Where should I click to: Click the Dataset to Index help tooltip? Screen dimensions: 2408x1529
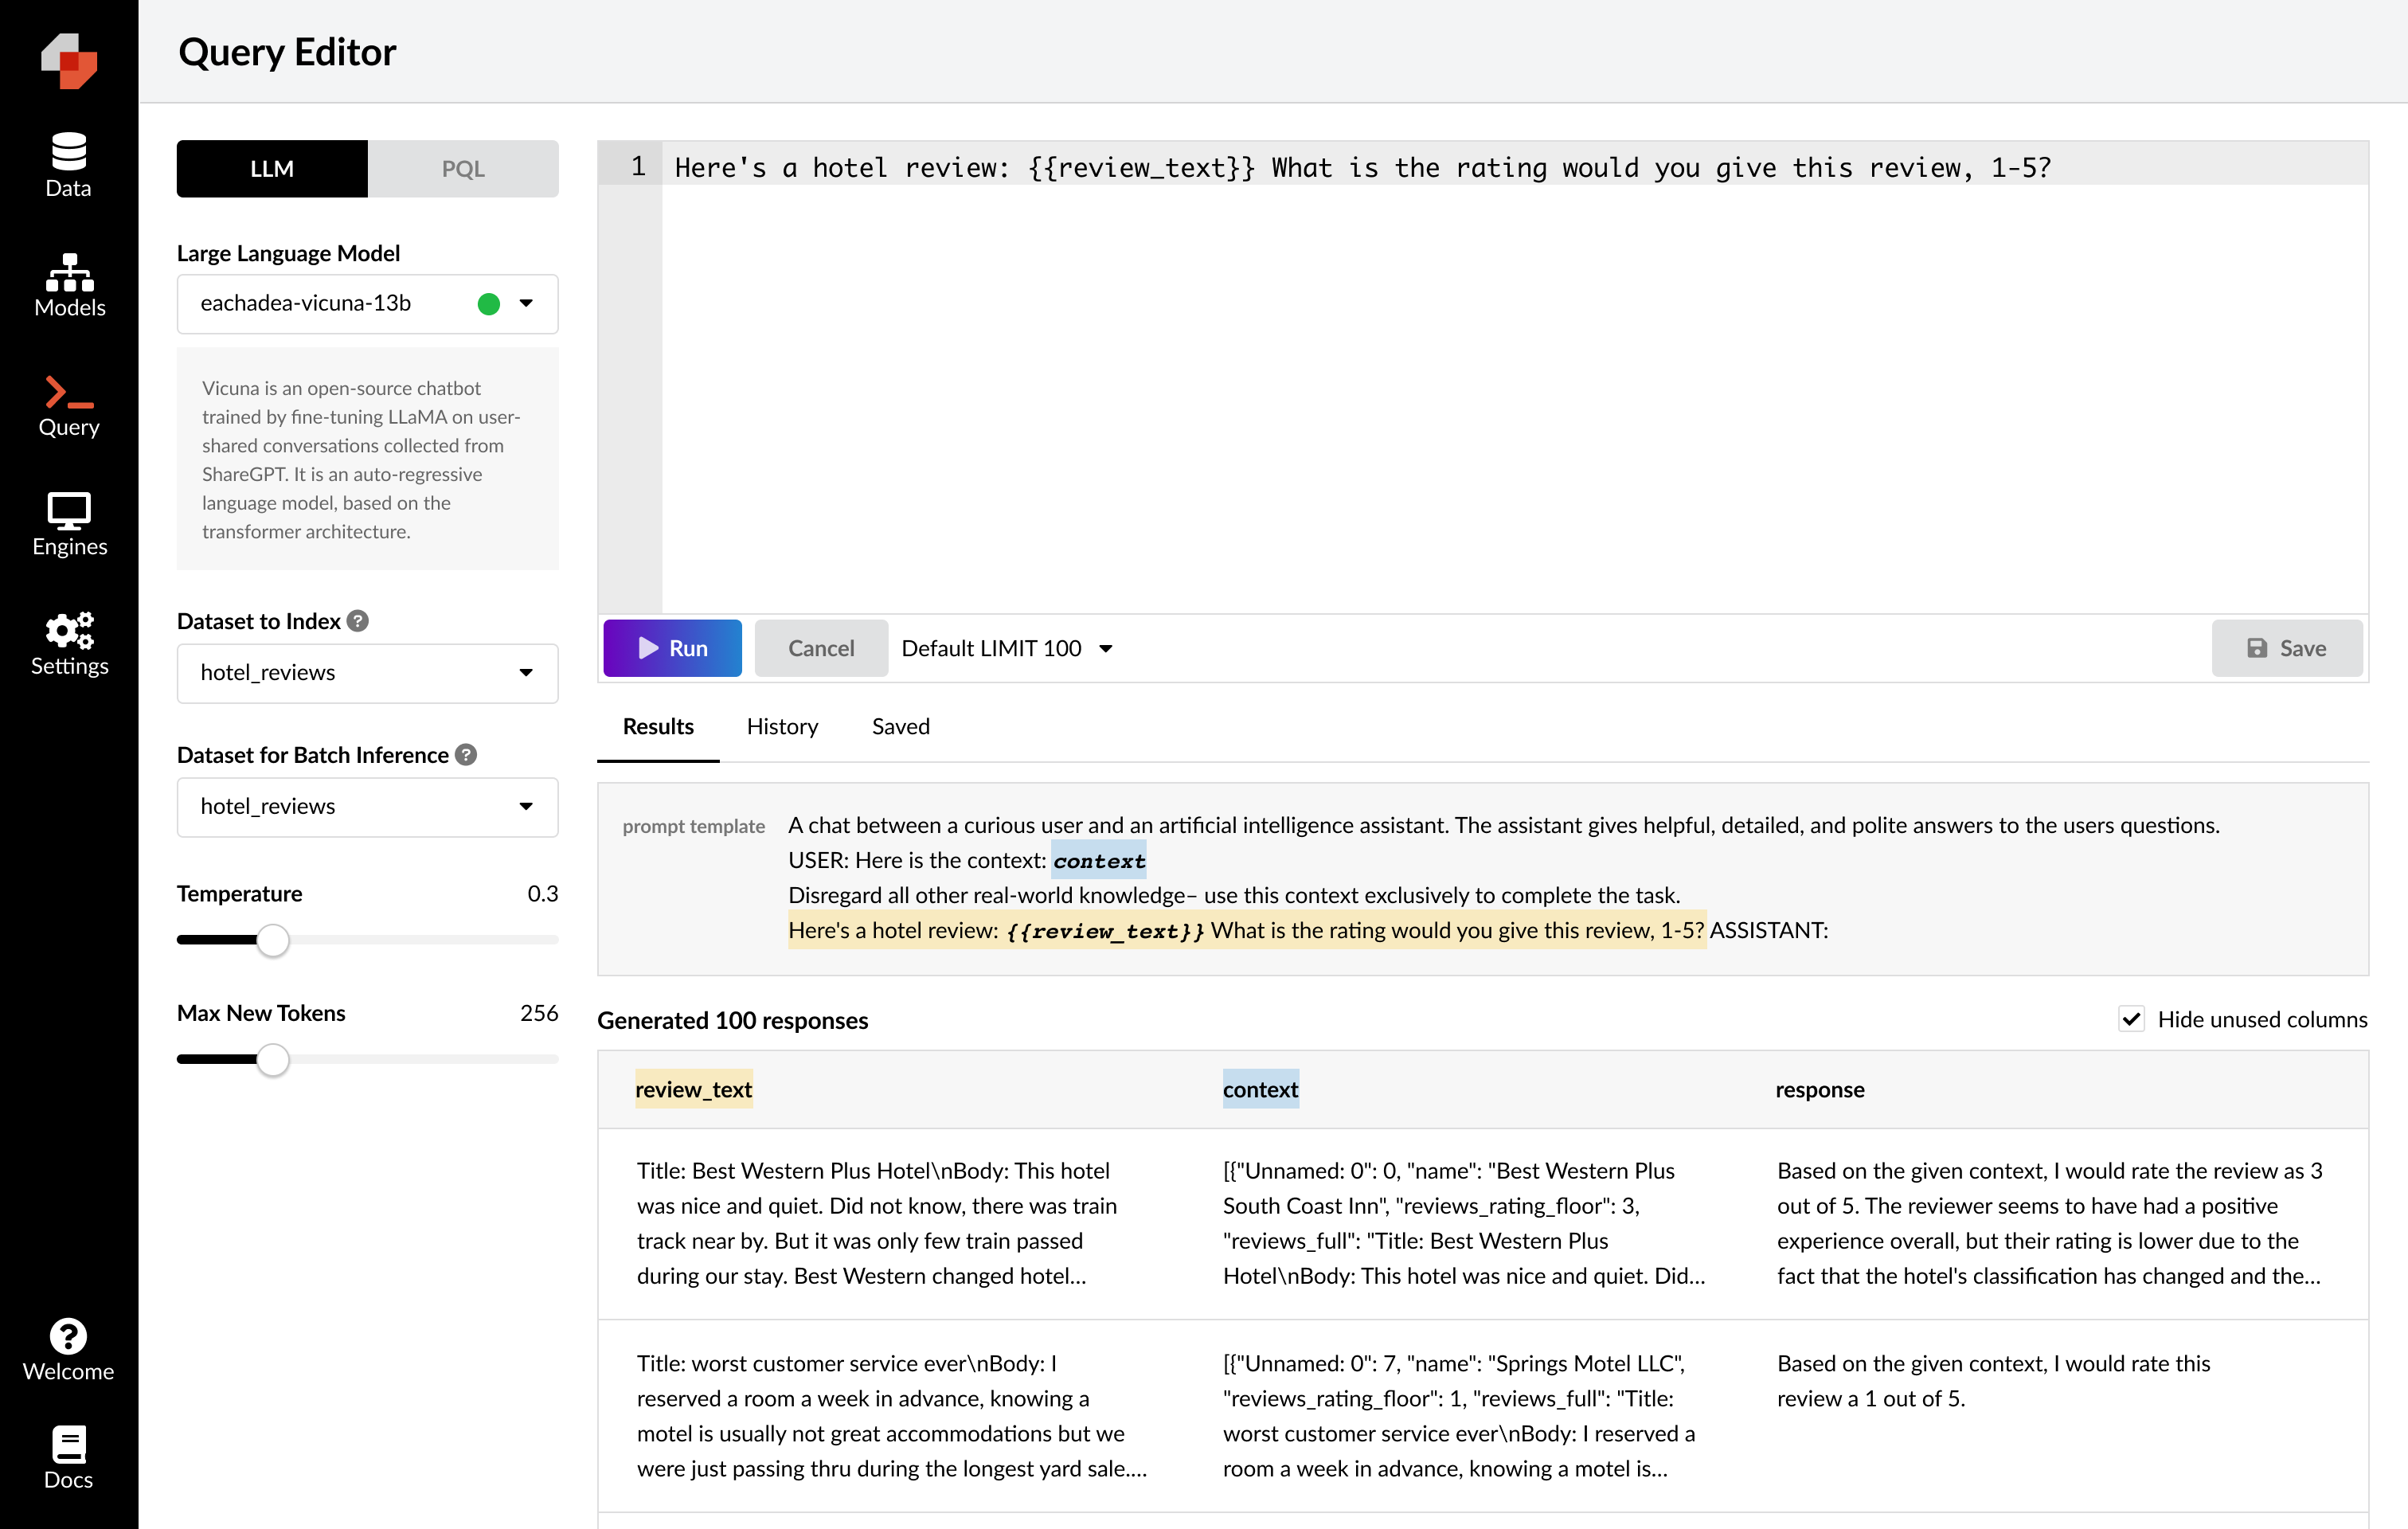(359, 620)
